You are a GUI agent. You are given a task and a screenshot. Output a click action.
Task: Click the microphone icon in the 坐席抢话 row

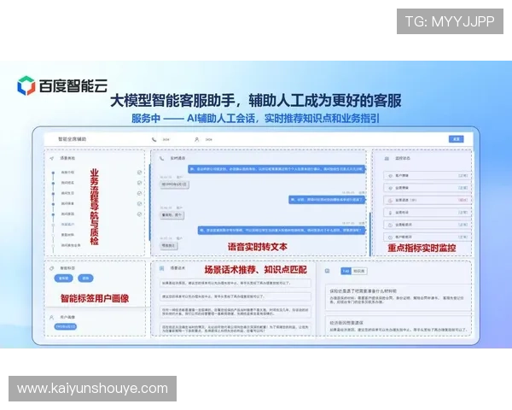click(390, 213)
